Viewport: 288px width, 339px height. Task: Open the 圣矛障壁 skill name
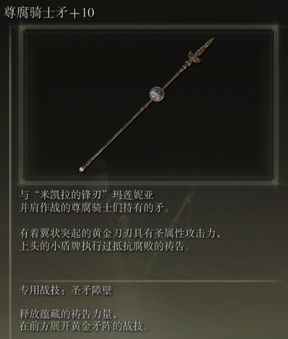92,290
